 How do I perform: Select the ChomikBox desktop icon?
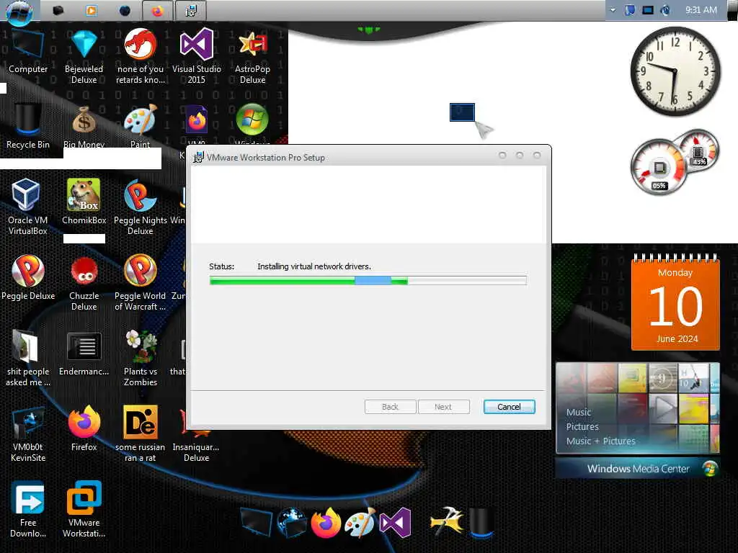tap(84, 202)
